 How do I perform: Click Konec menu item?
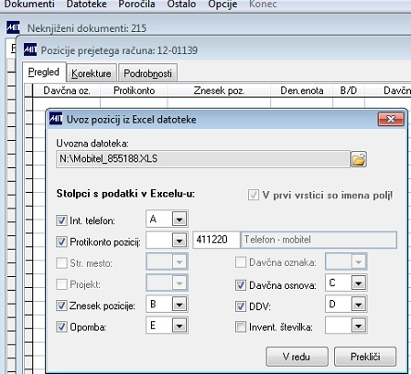tap(263, 5)
